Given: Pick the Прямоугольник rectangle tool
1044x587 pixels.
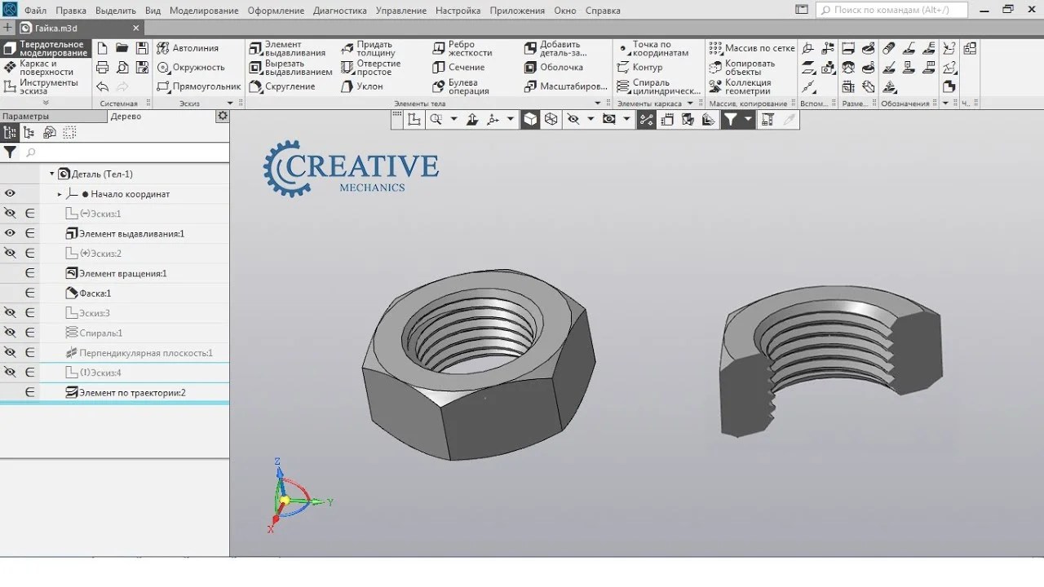Looking at the screenshot, I should click(x=199, y=86).
